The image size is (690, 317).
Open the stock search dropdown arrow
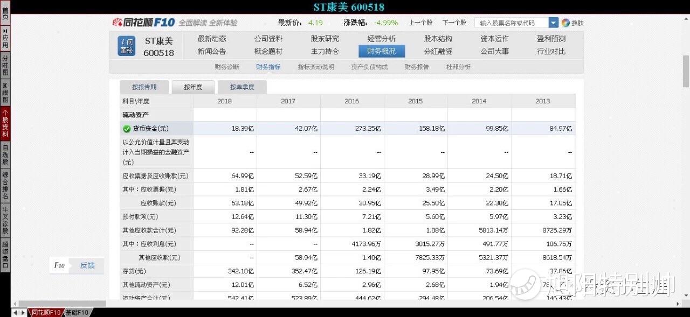pyautogui.click(x=554, y=23)
